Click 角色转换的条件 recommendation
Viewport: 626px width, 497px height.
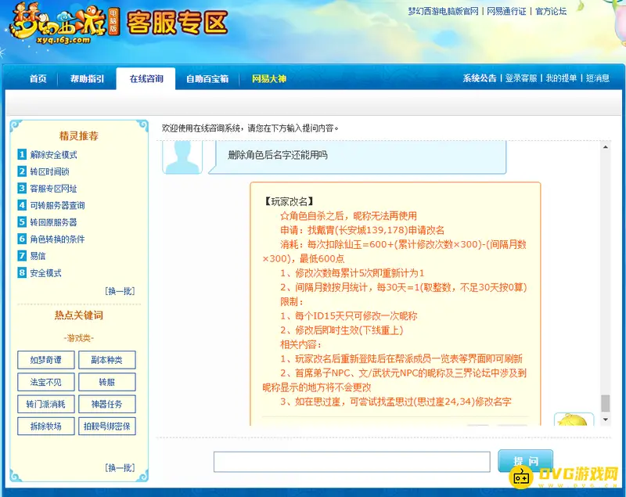(57, 239)
